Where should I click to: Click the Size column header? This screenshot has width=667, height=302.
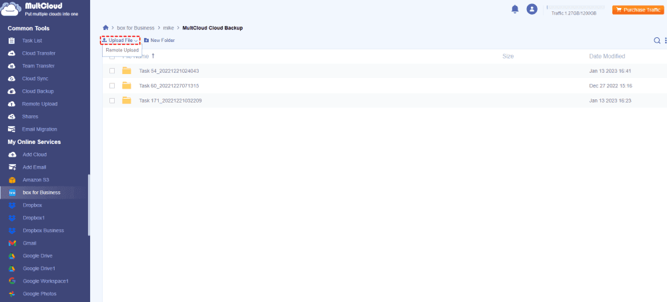508,56
